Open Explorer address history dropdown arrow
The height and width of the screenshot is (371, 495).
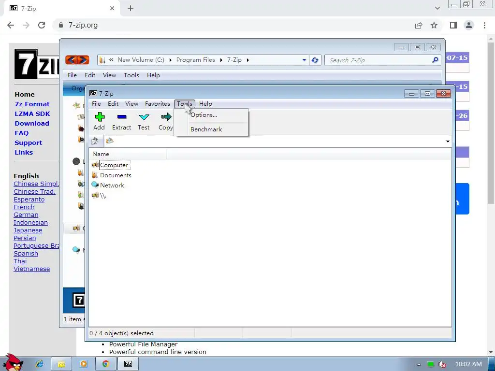(x=304, y=60)
